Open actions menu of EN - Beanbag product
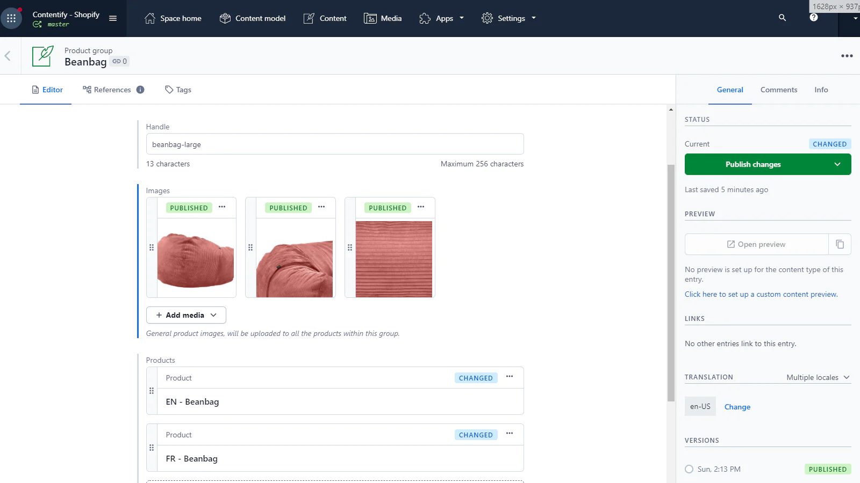Image resolution: width=860 pixels, height=483 pixels. click(510, 377)
